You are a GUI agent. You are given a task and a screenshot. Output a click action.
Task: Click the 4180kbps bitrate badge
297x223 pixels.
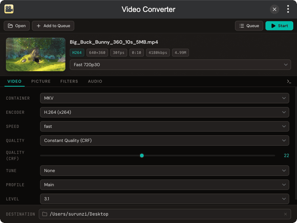(158, 53)
